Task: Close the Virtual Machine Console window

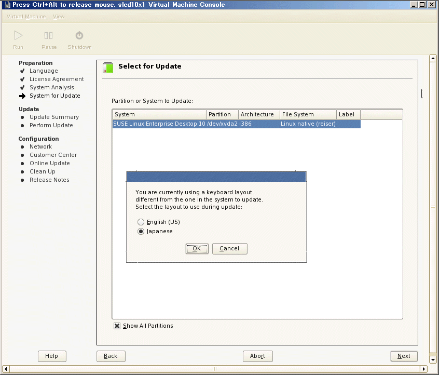Action: 431,5
